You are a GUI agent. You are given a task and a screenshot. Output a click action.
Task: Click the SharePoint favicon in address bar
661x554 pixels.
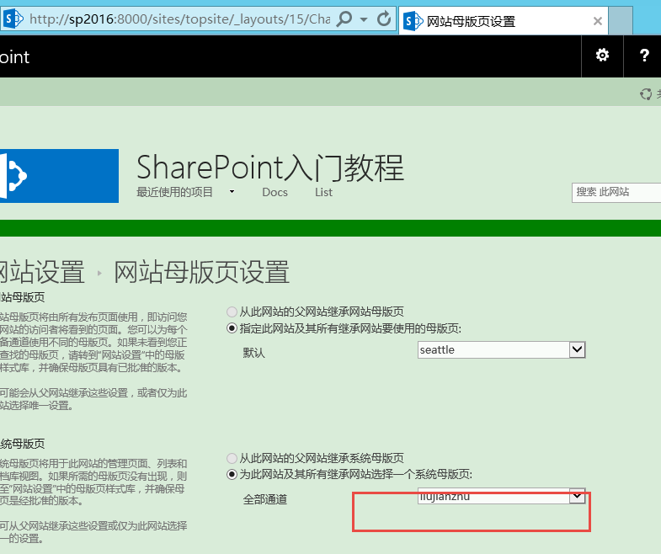pos(13,19)
